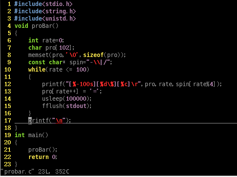This screenshot has width=237, height=177.
Task: Click the '"probar.c" 23L, 352C' status line
Action: (x=35, y=172)
